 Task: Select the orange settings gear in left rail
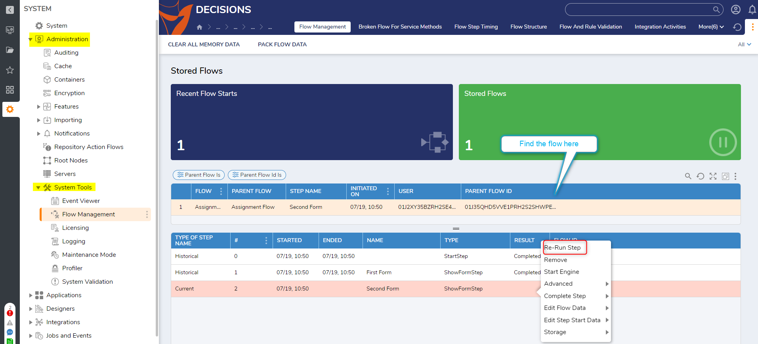[10, 109]
